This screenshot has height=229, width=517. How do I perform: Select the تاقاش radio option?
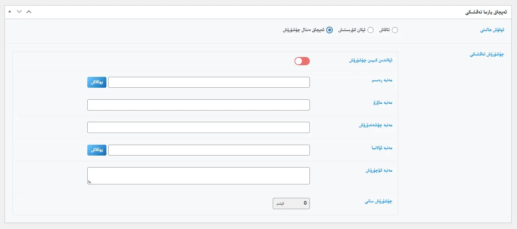pyautogui.click(x=395, y=30)
